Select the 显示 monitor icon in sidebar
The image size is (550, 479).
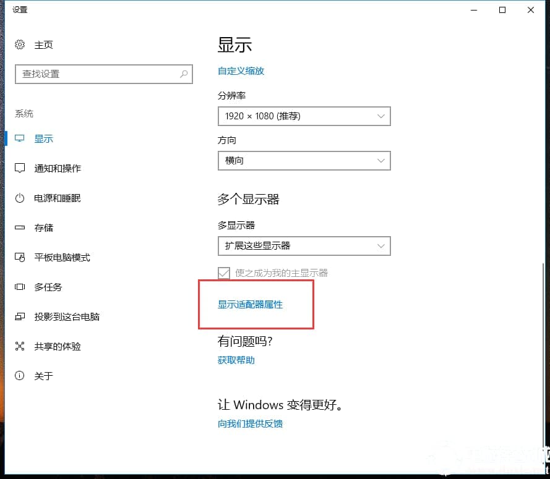coord(19,138)
